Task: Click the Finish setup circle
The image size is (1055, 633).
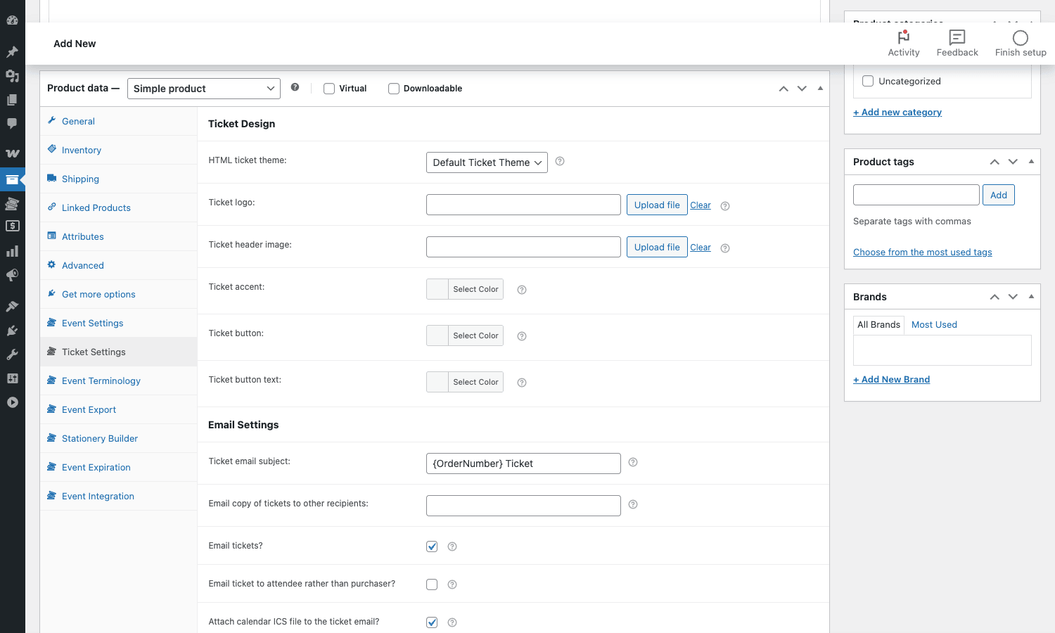Action: coord(1021,44)
